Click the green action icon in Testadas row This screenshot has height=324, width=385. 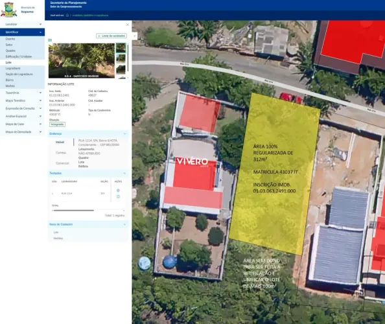pyautogui.click(x=118, y=196)
